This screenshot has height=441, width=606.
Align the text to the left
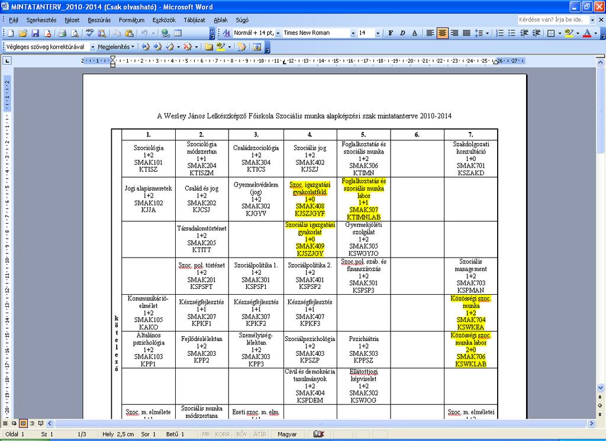(x=430, y=33)
